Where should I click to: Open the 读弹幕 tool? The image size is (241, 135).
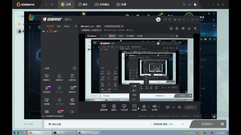[47, 101]
